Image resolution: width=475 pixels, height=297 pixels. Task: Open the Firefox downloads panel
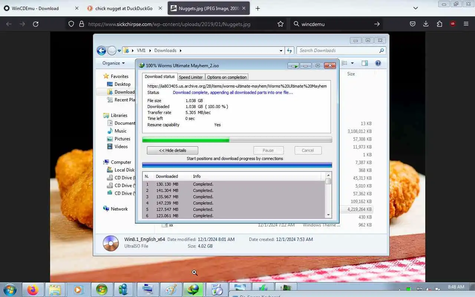426,24
